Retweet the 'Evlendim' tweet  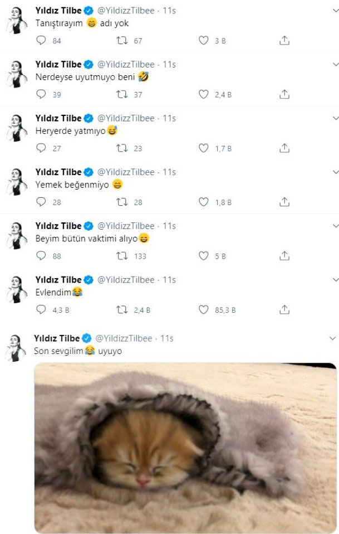click(122, 309)
